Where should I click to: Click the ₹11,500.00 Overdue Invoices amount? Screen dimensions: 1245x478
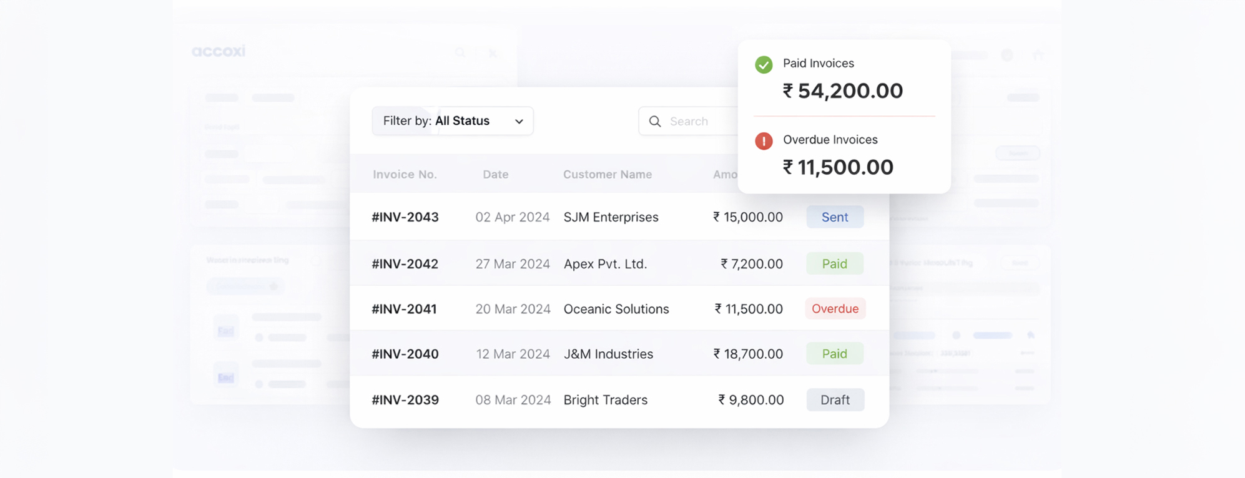(x=838, y=167)
